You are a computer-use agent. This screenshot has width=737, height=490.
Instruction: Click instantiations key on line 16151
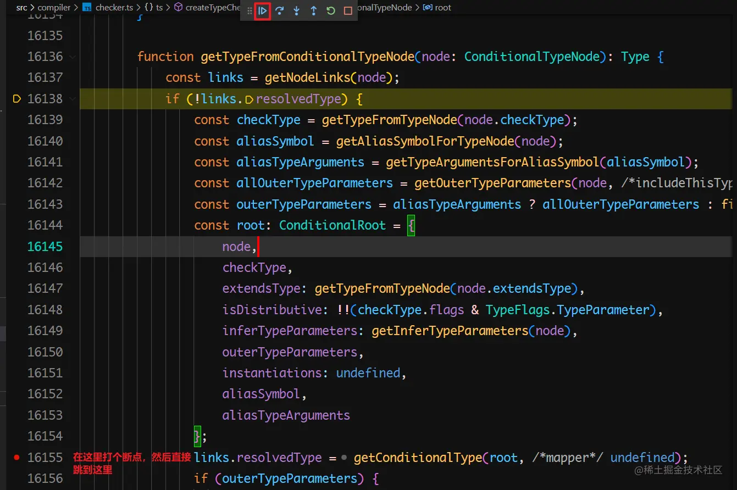tap(272, 373)
